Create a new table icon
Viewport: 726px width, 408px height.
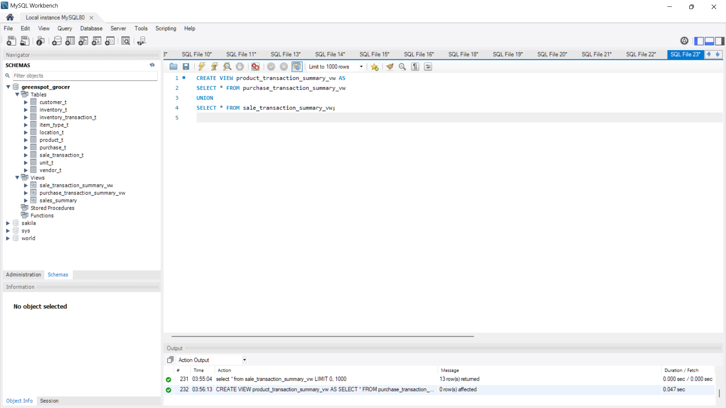[x=70, y=41]
